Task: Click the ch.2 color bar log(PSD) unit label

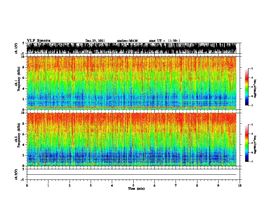Action: click(x=255, y=145)
